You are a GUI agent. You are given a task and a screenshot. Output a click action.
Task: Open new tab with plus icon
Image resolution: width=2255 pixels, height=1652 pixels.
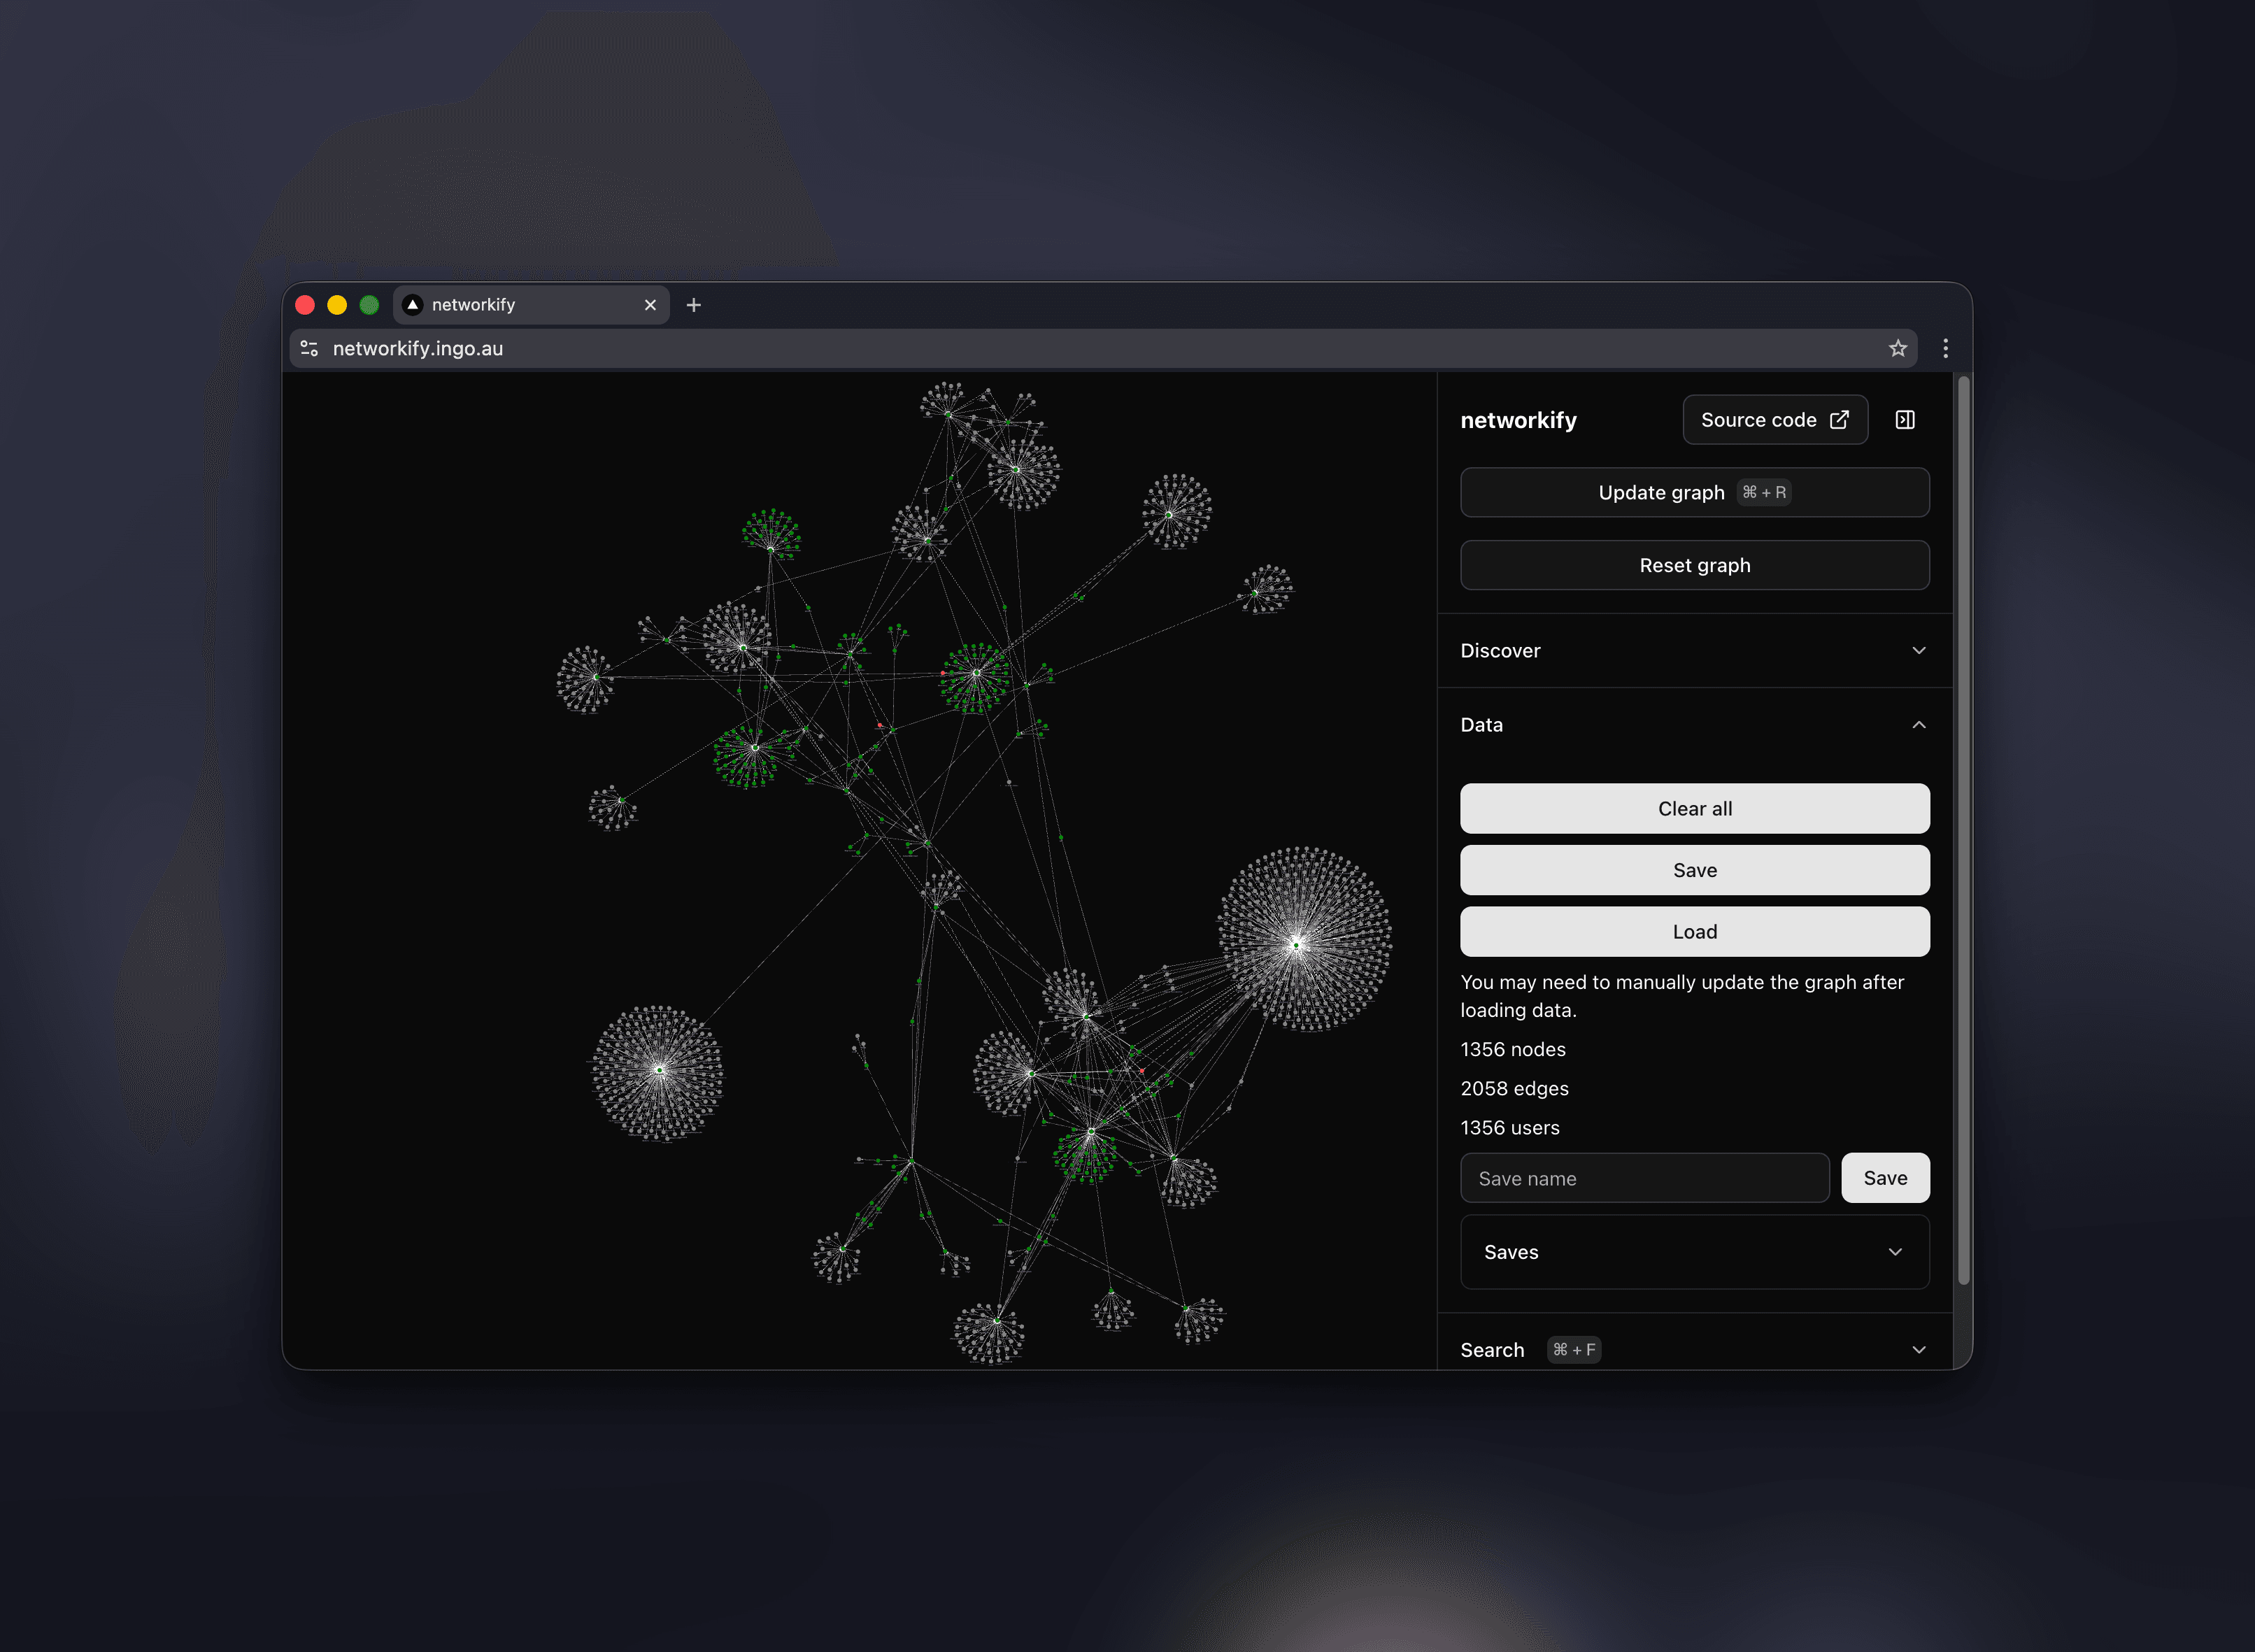[x=693, y=305]
